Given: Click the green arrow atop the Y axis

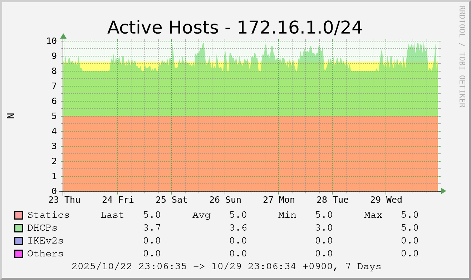Looking at the screenshot, I should pyautogui.click(x=63, y=36).
